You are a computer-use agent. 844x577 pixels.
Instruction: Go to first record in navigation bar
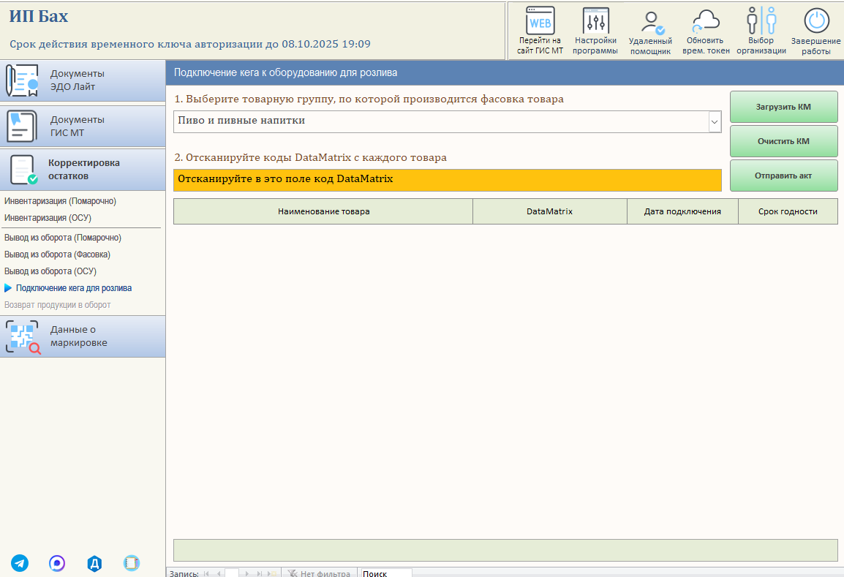click(207, 574)
